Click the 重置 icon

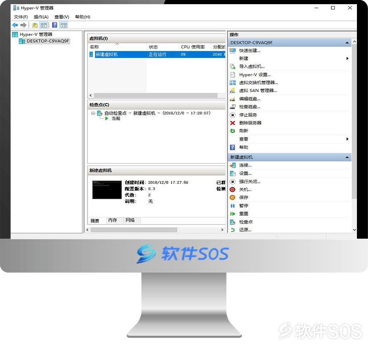pyautogui.click(x=233, y=214)
